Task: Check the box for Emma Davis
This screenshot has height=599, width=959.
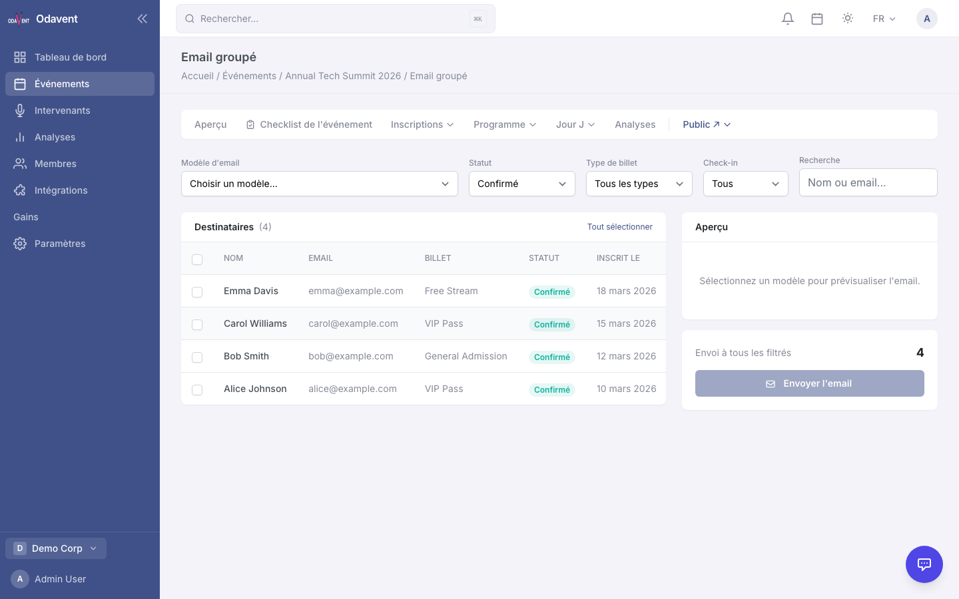Action: (197, 292)
